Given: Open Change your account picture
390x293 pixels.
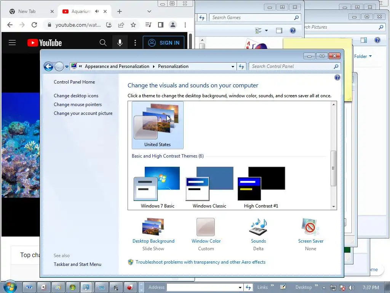Looking at the screenshot, I should point(83,113).
